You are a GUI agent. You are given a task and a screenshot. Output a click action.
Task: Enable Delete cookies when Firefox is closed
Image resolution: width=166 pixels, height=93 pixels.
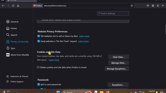pos(38,67)
